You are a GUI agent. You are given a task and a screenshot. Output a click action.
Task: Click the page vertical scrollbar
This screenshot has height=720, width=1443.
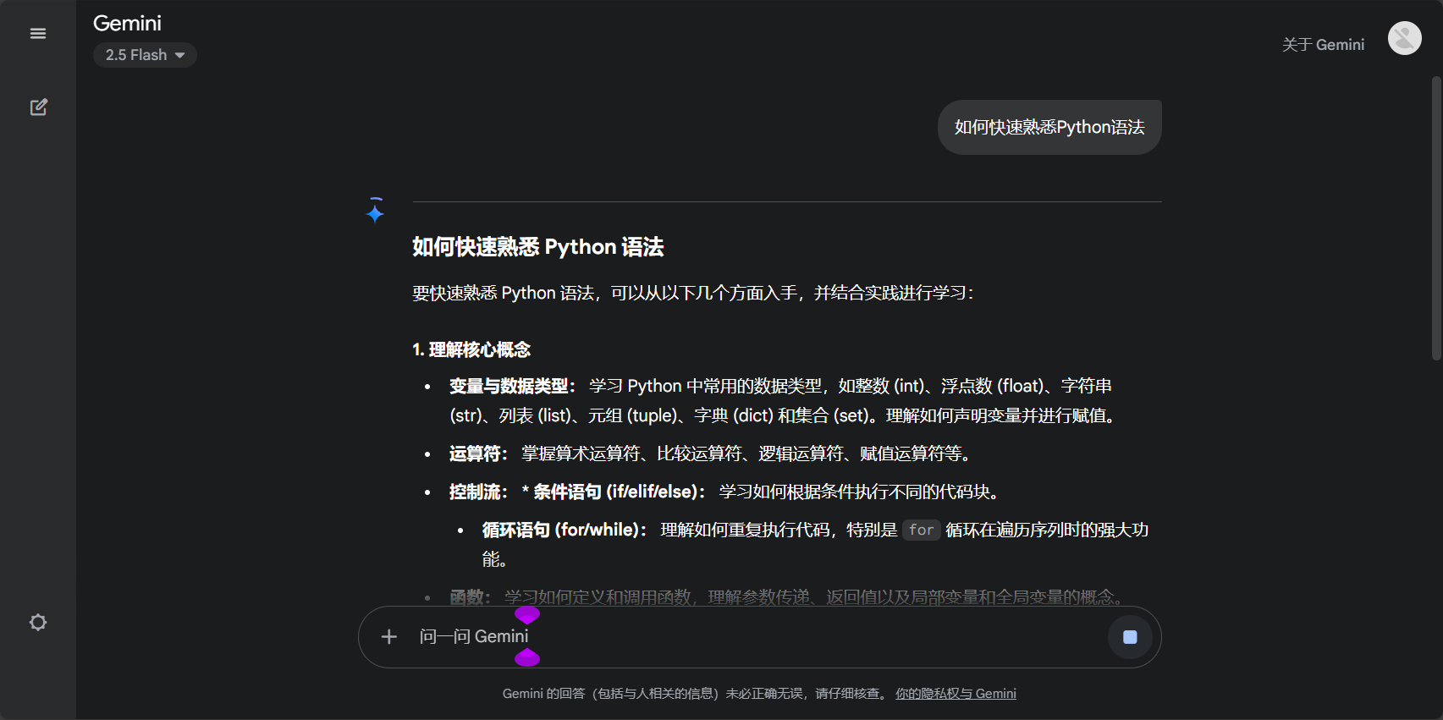pos(1436,218)
